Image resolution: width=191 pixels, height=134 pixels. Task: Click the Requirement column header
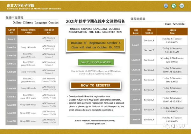(x=28, y=31)
